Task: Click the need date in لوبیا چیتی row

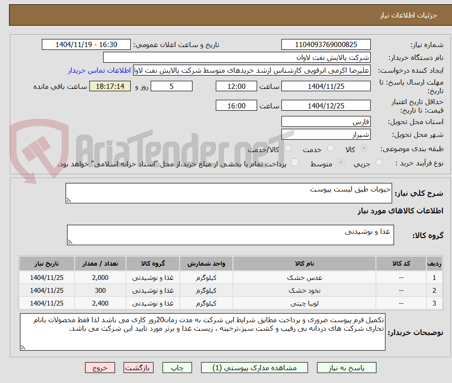Action: (x=47, y=303)
